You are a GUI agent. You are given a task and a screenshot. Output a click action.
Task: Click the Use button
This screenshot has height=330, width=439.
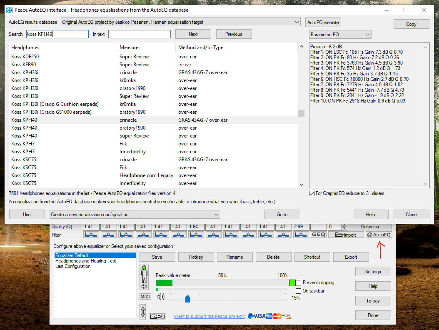point(27,215)
